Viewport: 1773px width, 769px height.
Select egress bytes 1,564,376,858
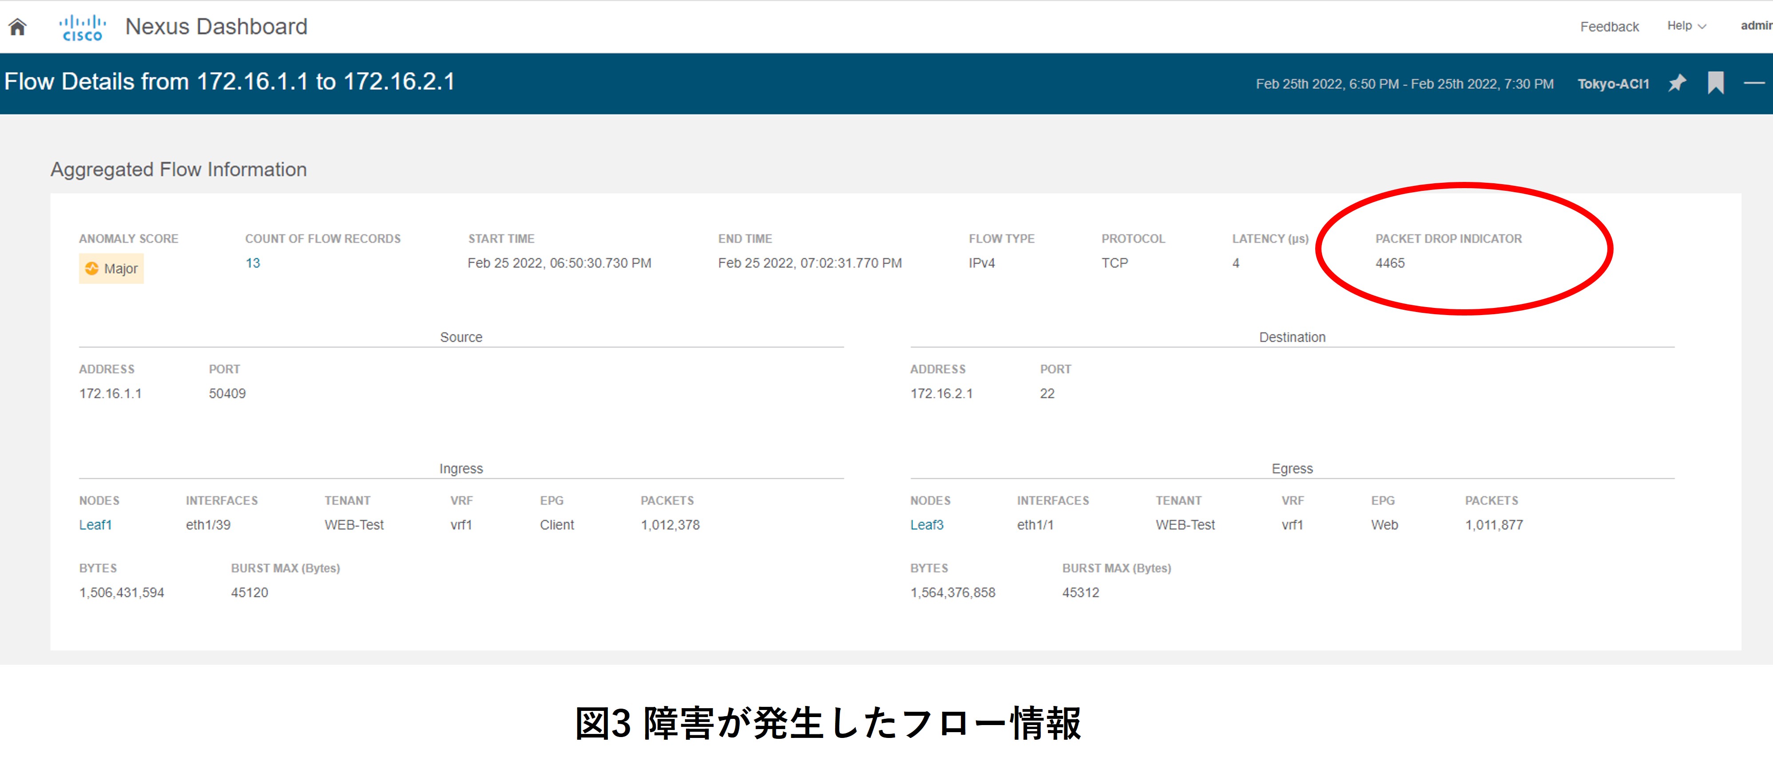952,593
